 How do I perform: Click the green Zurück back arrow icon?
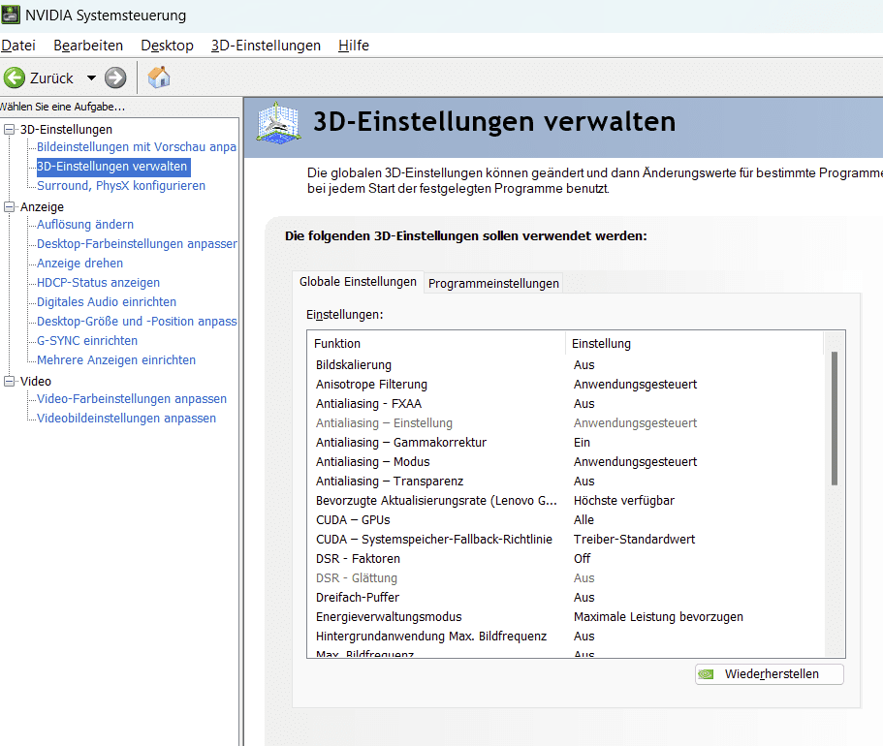[15, 78]
